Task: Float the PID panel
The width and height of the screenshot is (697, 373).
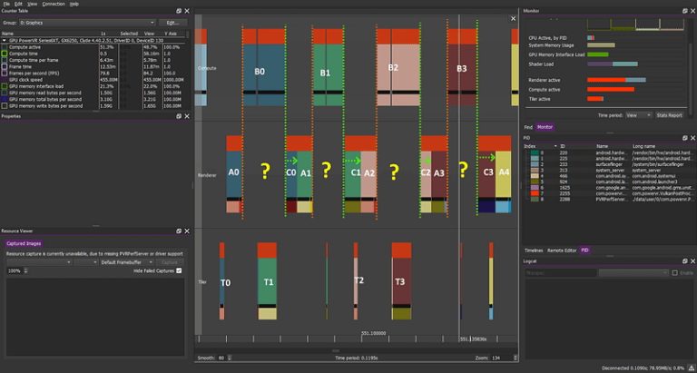Action: [x=683, y=138]
